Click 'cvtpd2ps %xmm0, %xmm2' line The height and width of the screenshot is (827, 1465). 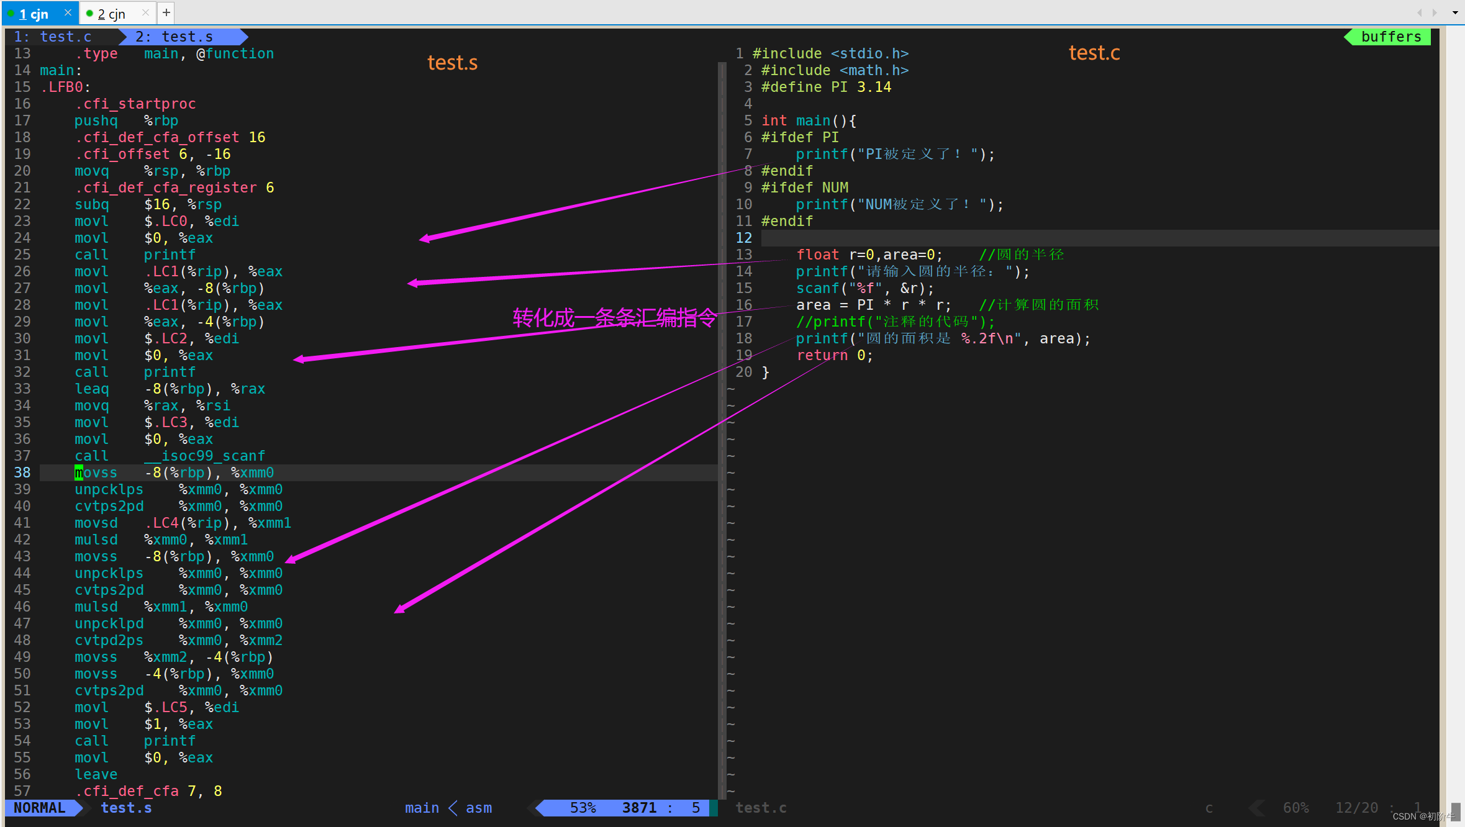(179, 640)
